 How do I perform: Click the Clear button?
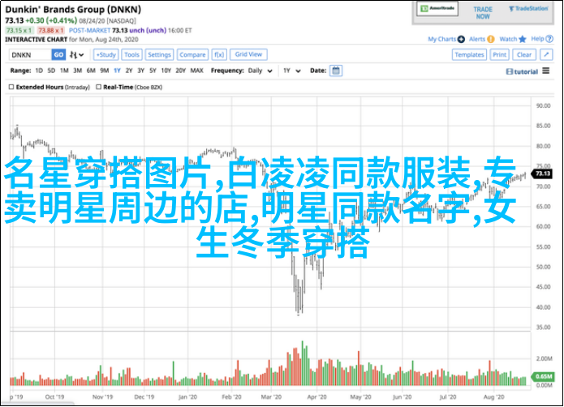(524, 54)
